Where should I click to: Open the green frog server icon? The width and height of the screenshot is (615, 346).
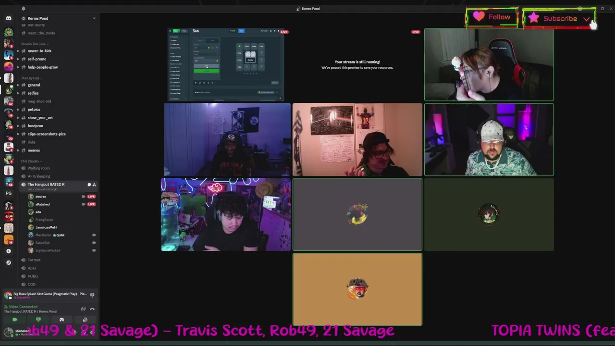click(x=8, y=33)
